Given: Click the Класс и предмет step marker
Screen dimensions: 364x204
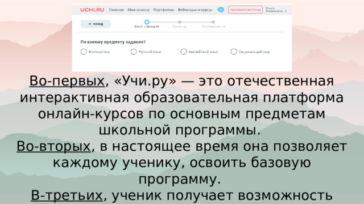Looking at the screenshot, I should tap(147, 22).
